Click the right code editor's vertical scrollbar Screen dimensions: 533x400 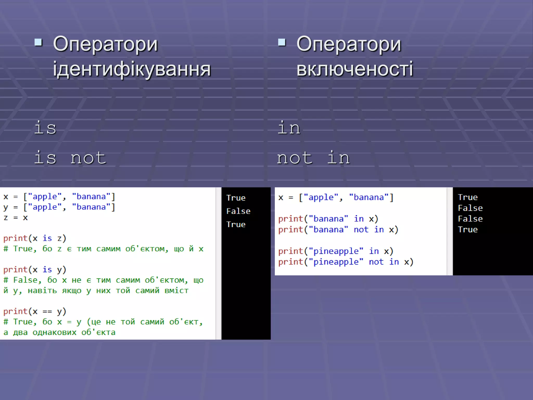[x=450, y=231]
